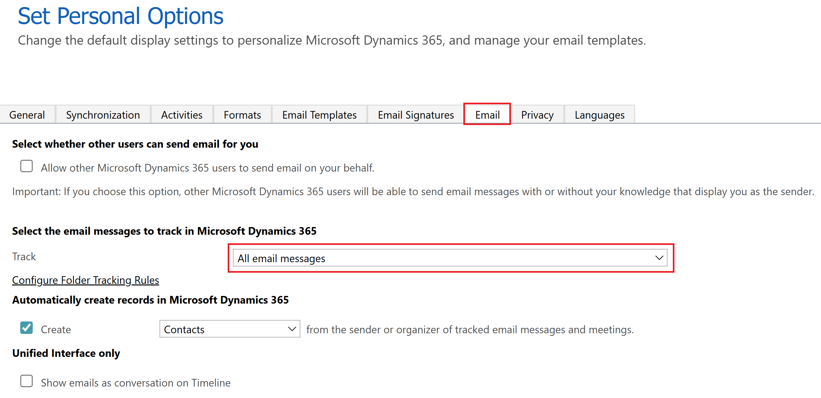Click the 'Automatically create records' heading
Screen dimensions: 821x398
click(x=150, y=300)
